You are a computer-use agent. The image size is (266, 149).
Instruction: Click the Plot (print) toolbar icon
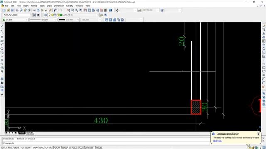pyautogui.click(x=17, y=10)
